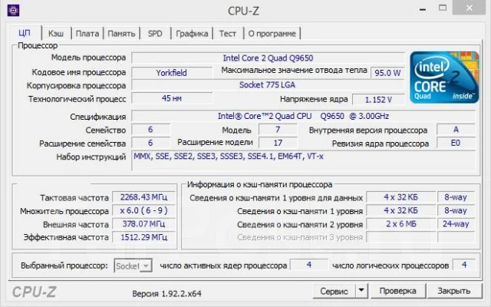This screenshot has width=491, height=307.
Task: Click the 2268.43 МГц clock speed value
Action: click(x=143, y=197)
